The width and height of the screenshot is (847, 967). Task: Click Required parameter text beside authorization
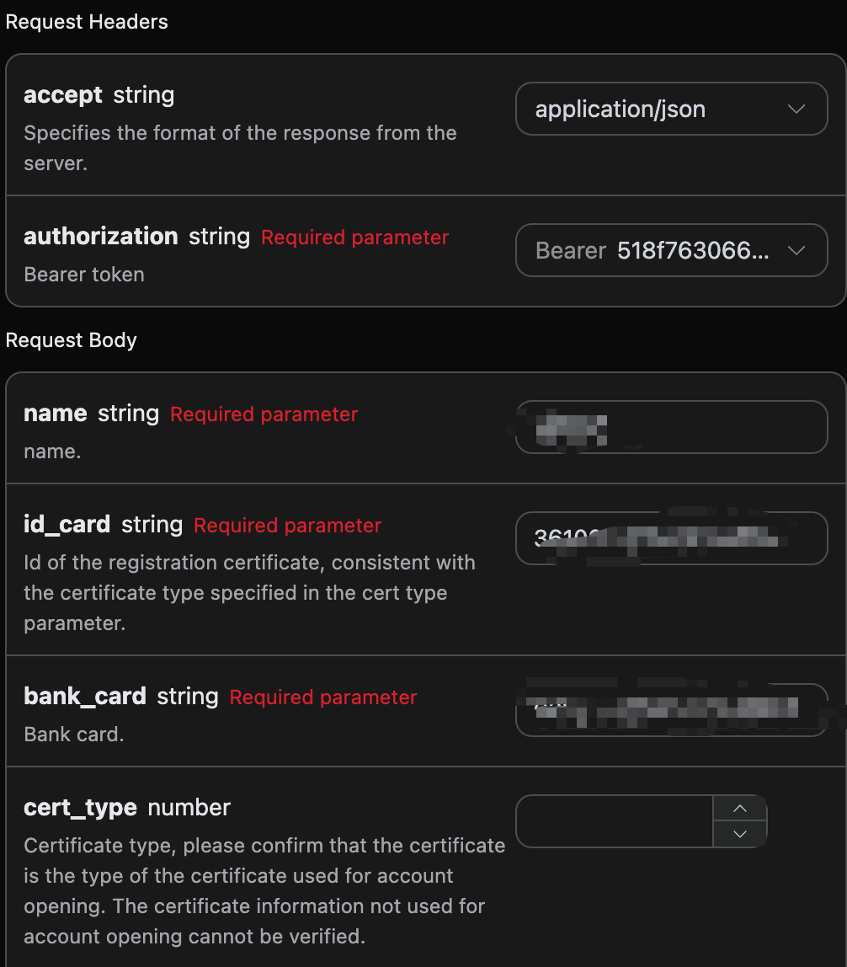pos(354,238)
